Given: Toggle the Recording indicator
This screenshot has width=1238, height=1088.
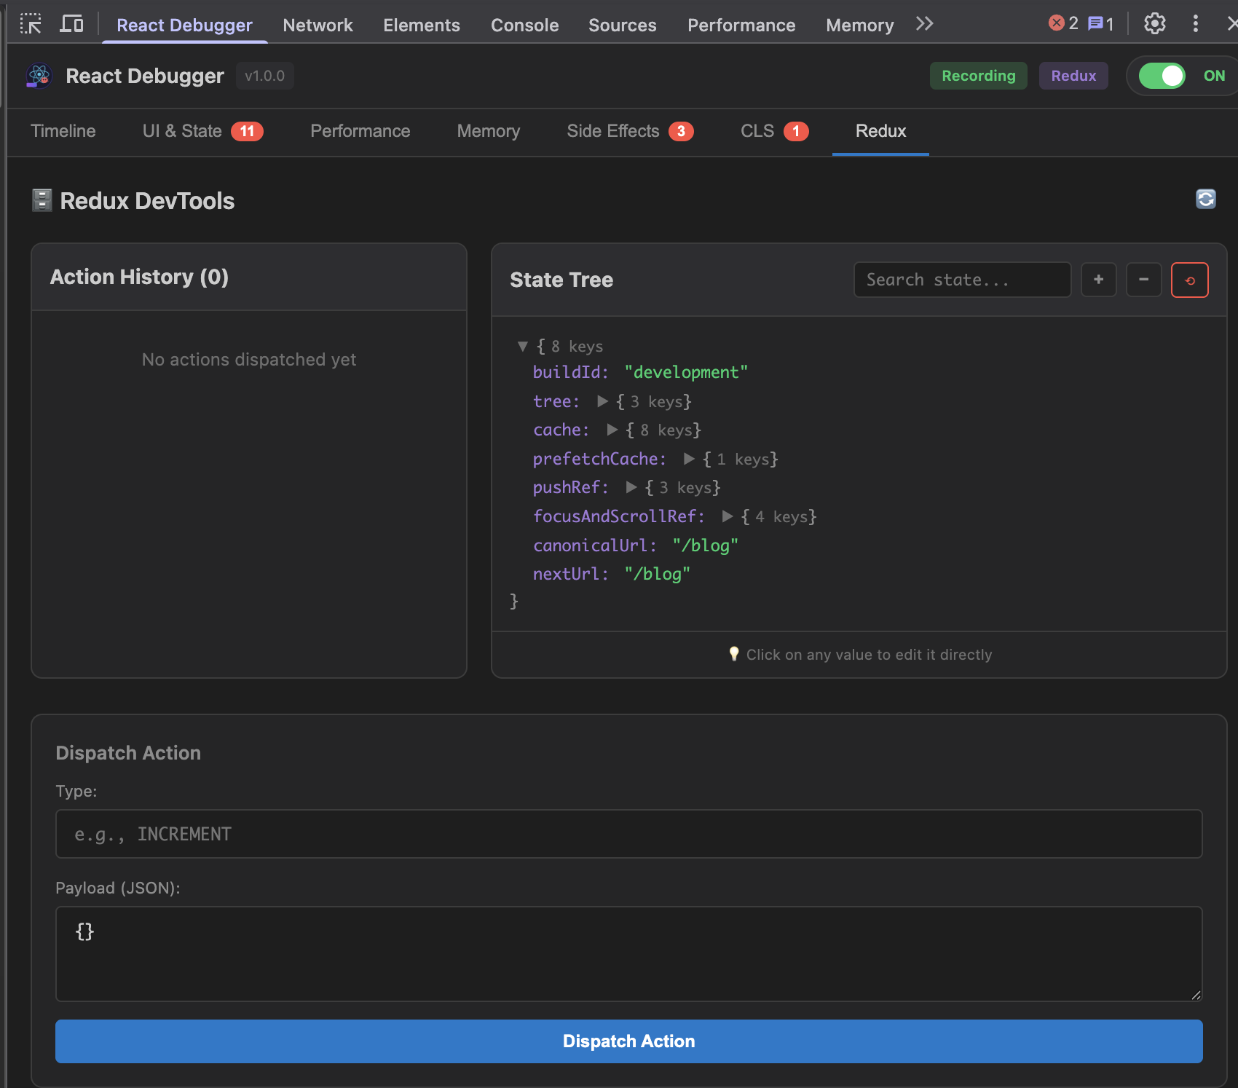Looking at the screenshot, I should click(978, 76).
